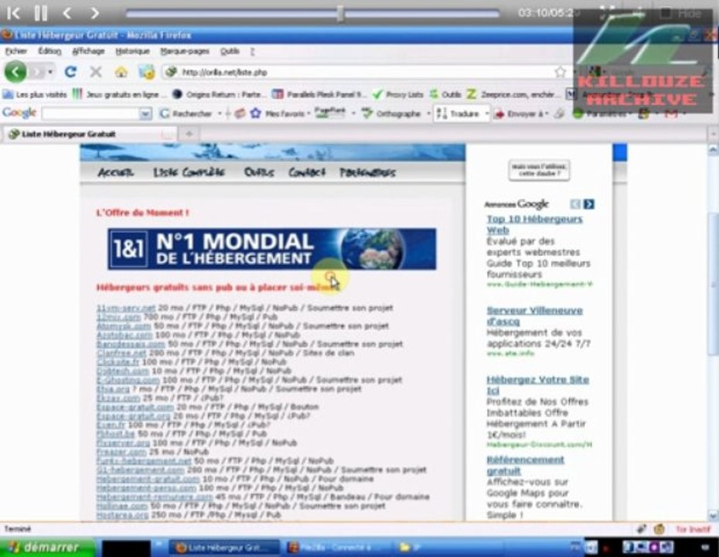
Task: Bookmark page with the star icon
Action: [x=561, y=72]
